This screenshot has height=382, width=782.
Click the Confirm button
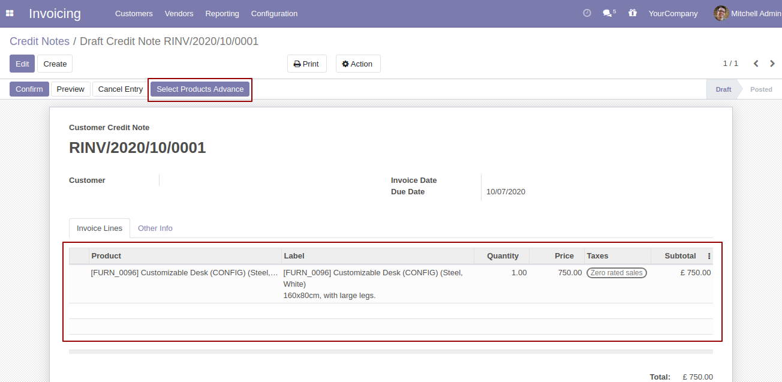pyautogui.click(x=29, y=89)
